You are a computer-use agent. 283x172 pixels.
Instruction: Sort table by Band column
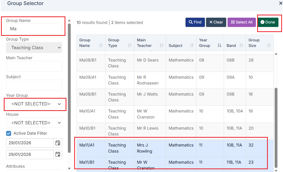pos(241,45)
